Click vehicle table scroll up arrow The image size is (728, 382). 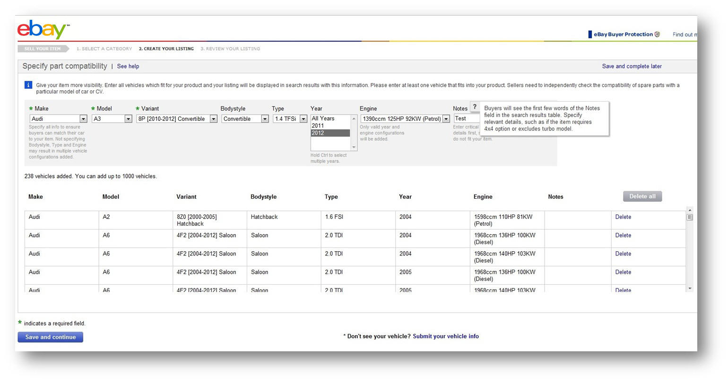coord(690,210)
